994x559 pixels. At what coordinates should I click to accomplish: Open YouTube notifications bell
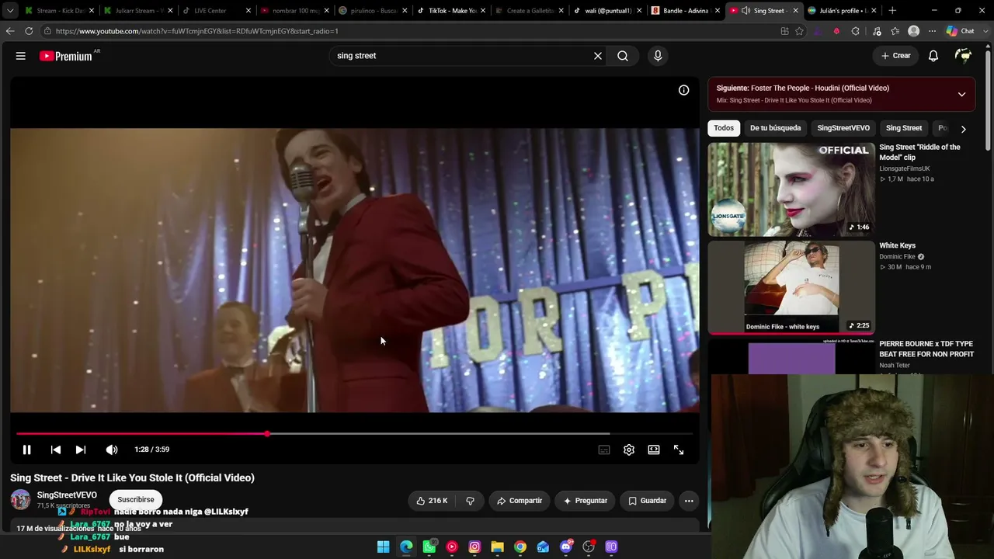(933, 56)
